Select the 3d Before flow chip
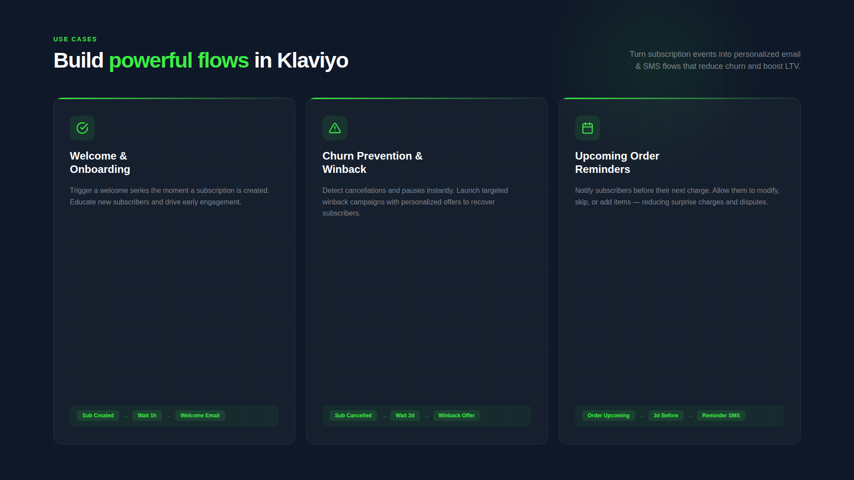The image size is (854, 480). pyautogui.click(x=666, y=416)
